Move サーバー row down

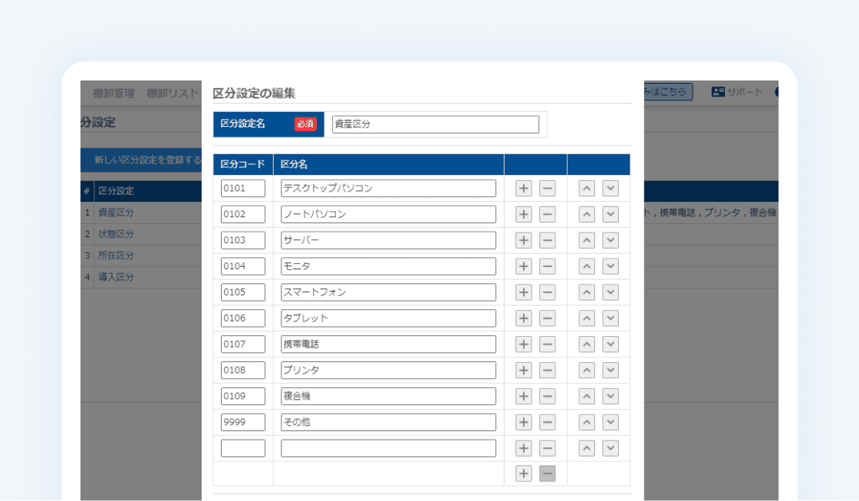pos(611,240)
